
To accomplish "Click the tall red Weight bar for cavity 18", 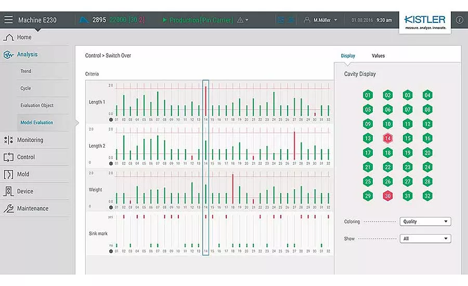I will [233, 189].
